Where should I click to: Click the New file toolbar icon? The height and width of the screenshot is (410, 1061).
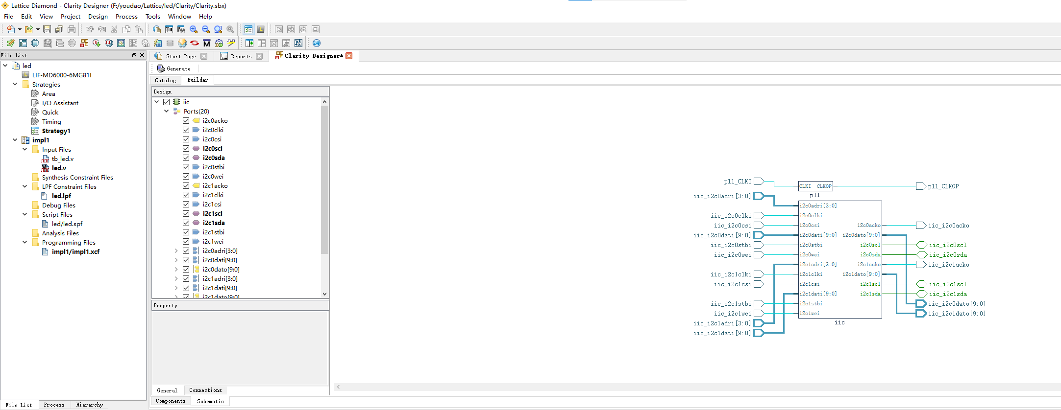coord(11,29)
